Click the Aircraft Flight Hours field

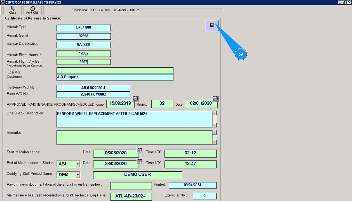(x=84, y=54)
